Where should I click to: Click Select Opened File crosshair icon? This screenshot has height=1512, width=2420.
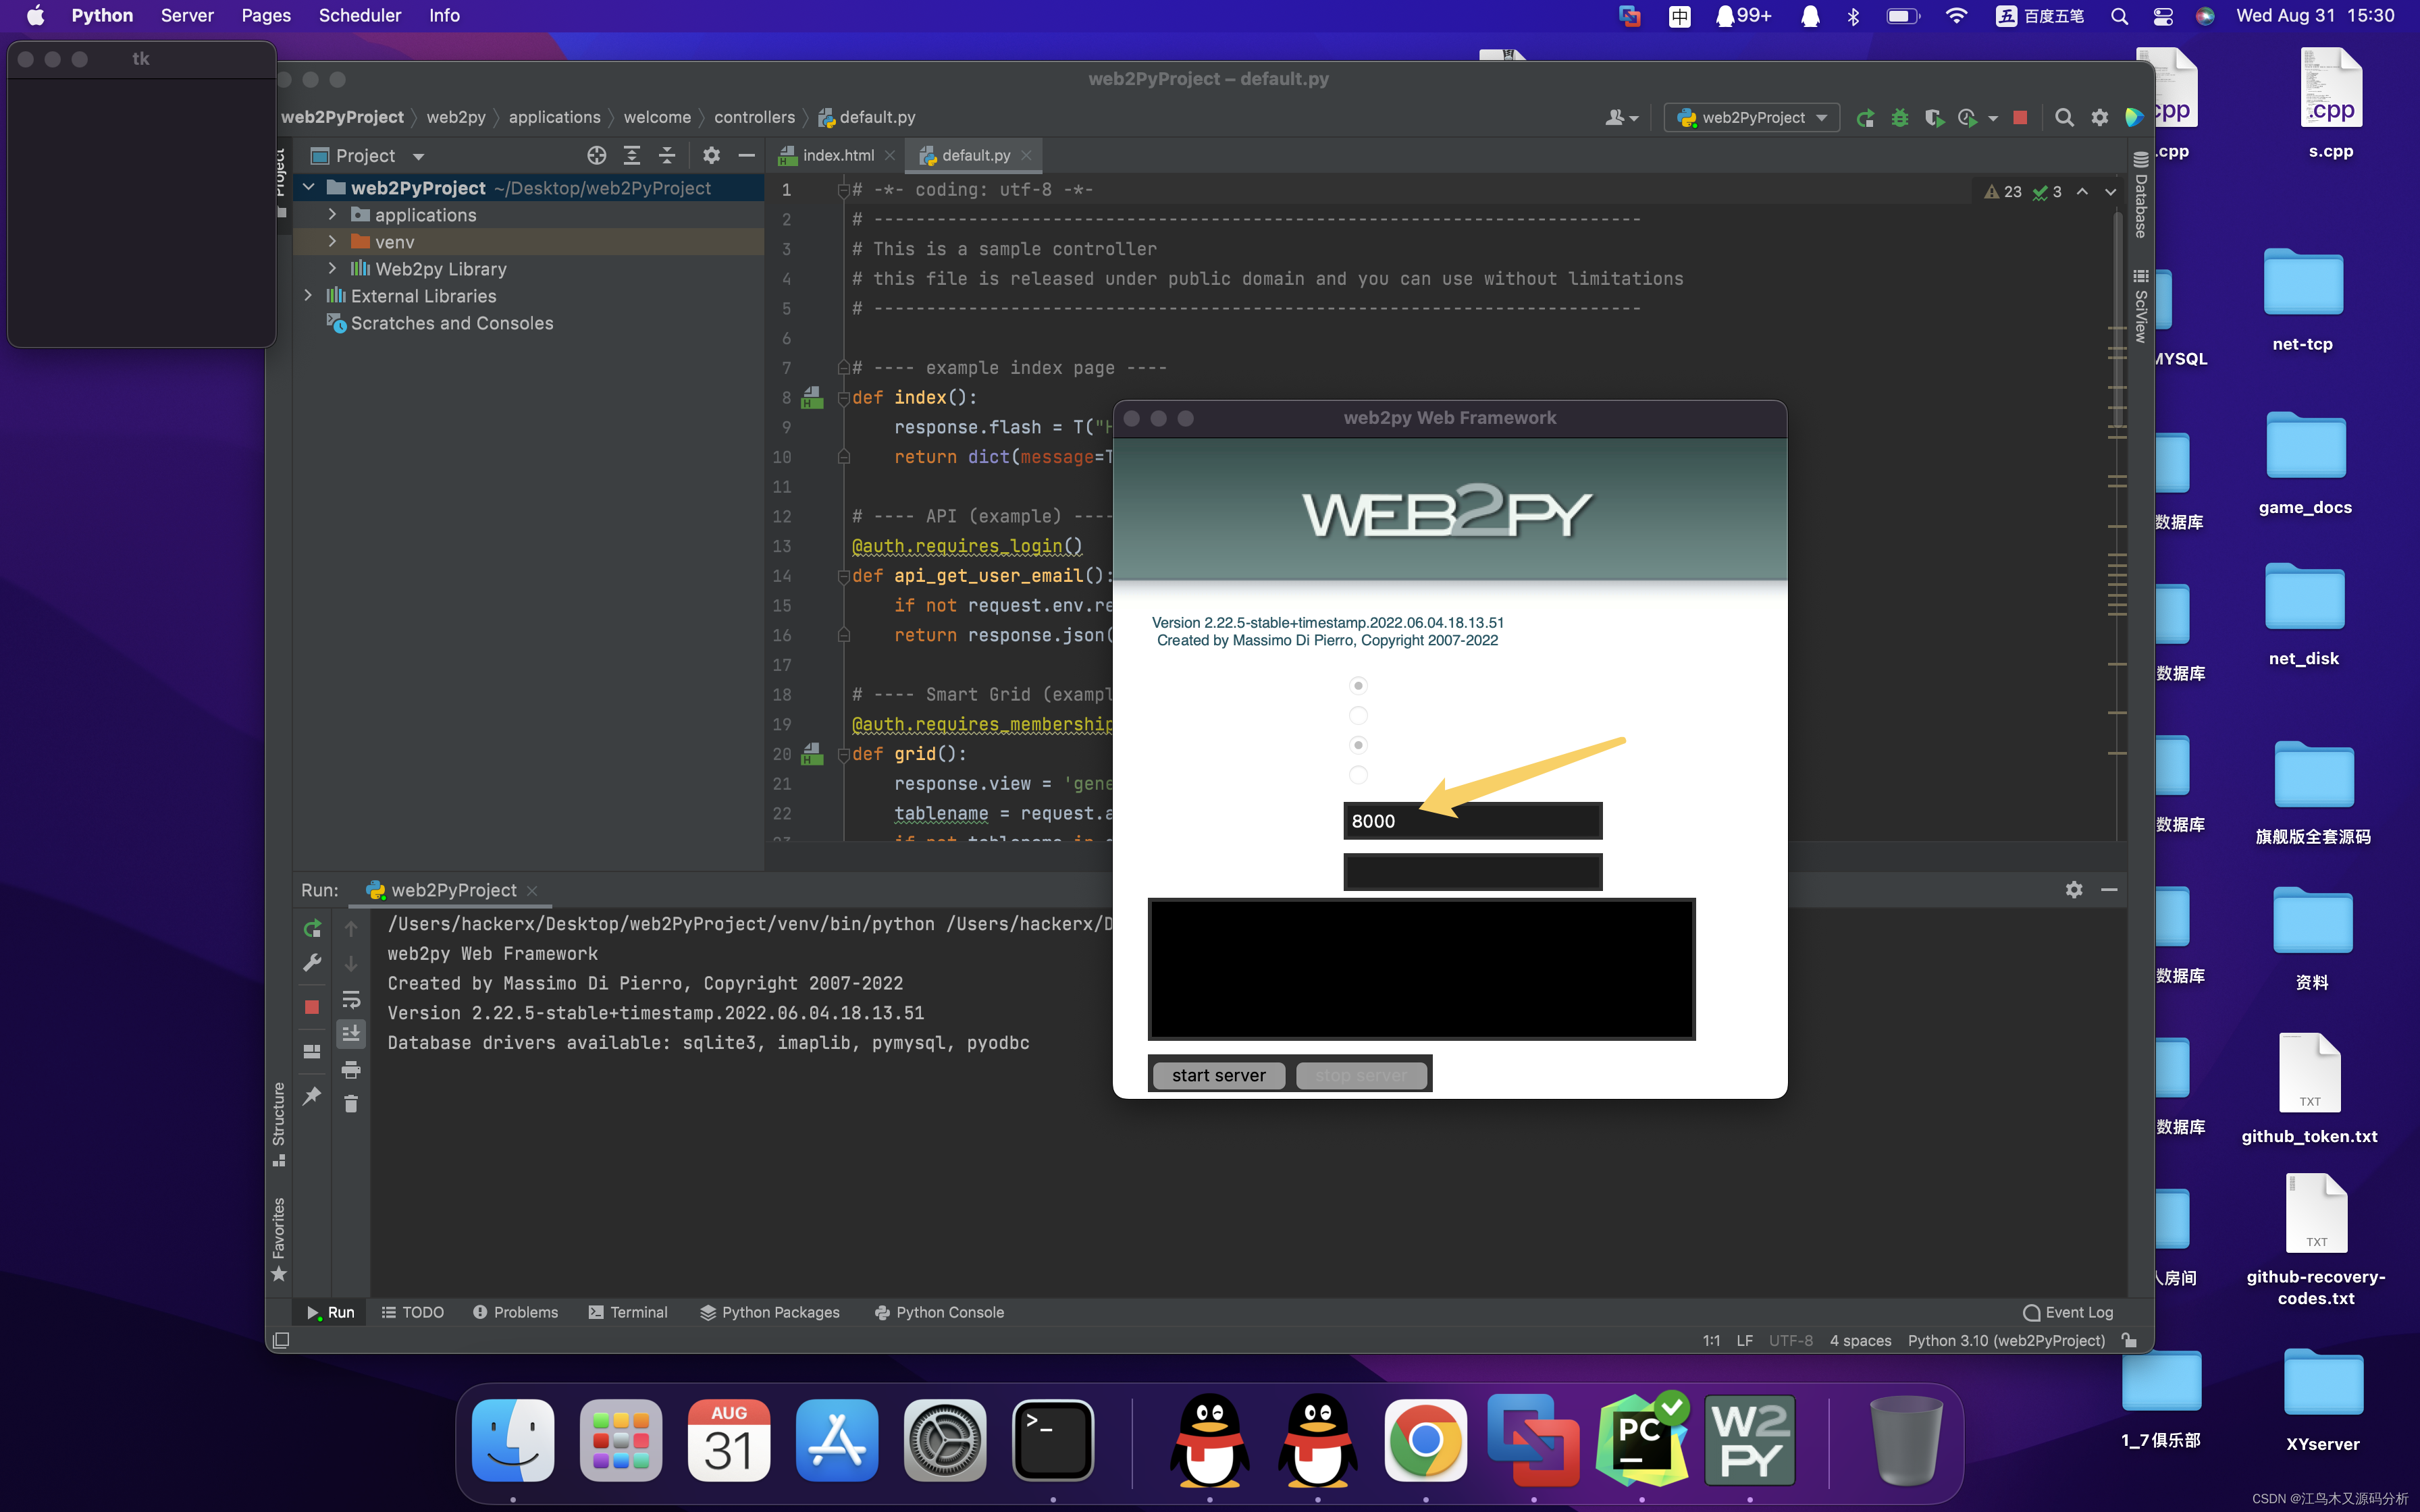[597, 155]
